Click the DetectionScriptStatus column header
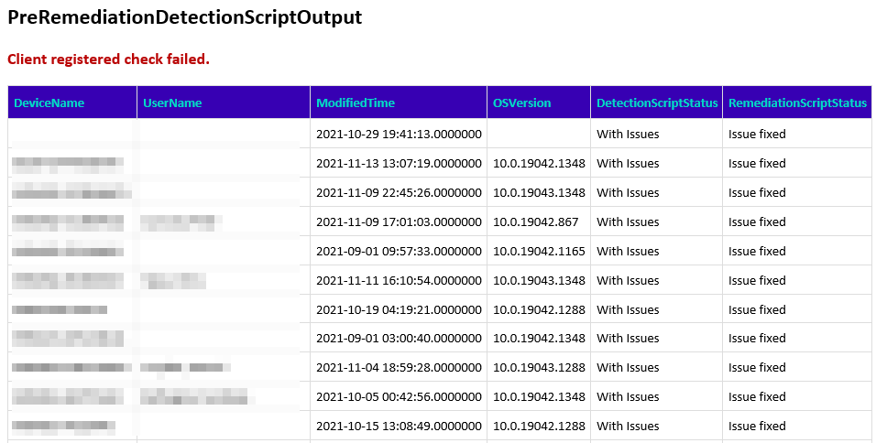887x443 pixels. click(x=657, y=103)
